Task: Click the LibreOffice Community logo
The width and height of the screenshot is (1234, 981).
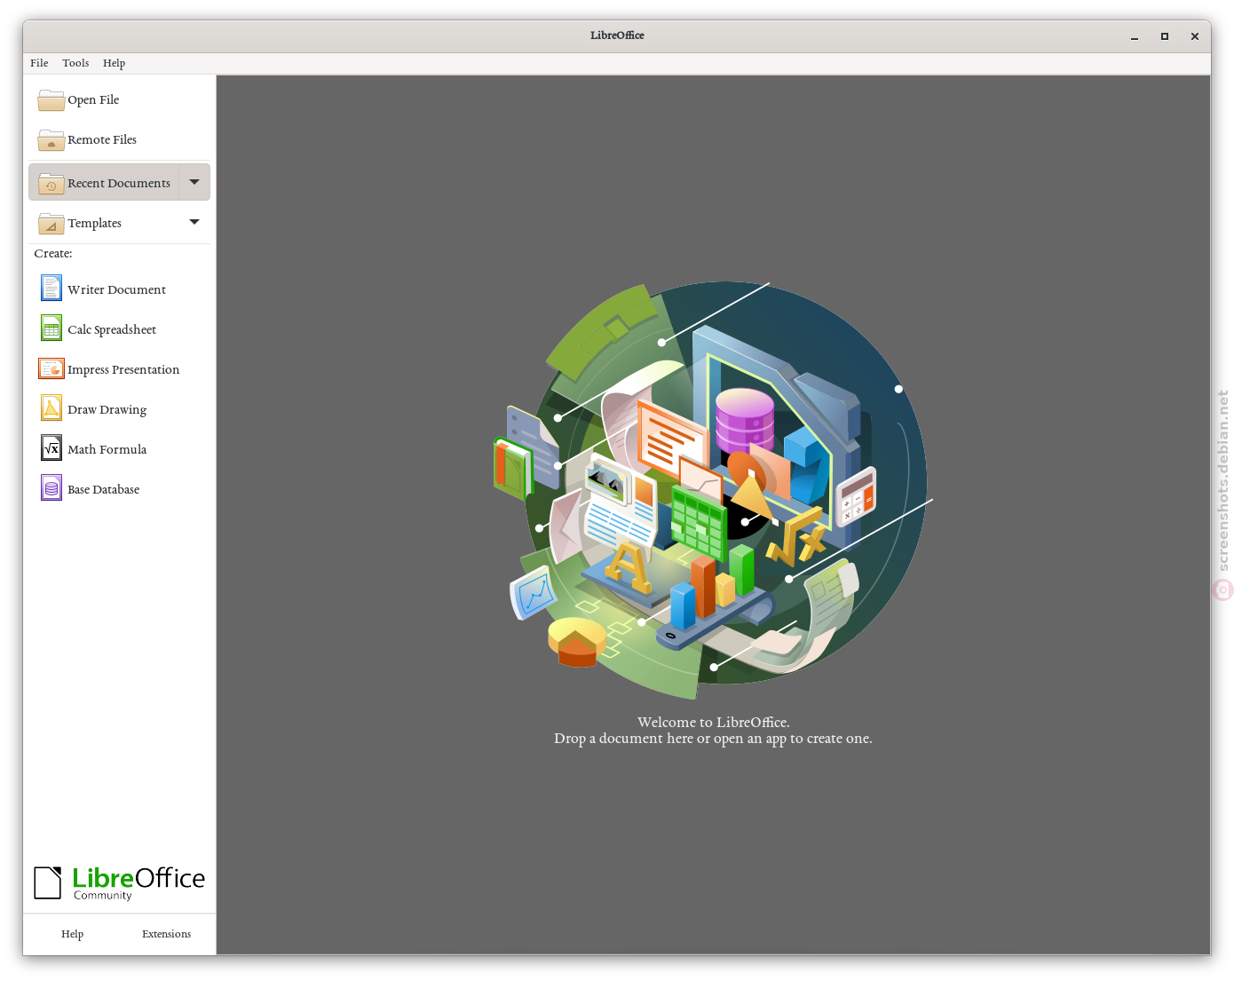Action: [x=119, y=883]
